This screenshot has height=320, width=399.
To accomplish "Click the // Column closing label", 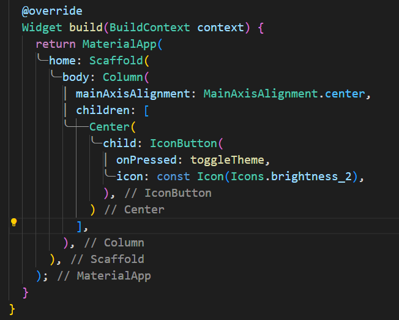I will point(114,243).
